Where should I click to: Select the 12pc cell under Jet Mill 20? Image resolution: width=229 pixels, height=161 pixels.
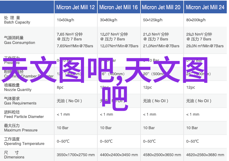[x=147, y=87]
